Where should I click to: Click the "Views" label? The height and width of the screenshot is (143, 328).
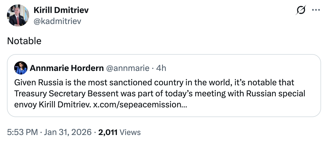[130, 132]
